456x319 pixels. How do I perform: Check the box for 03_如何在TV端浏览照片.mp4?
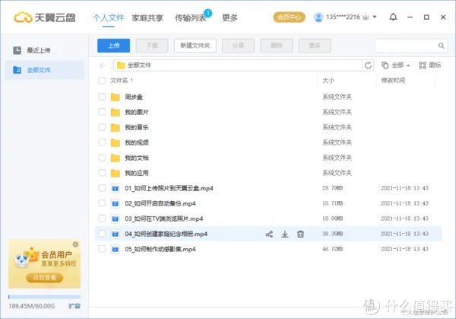tap(102, 219)
